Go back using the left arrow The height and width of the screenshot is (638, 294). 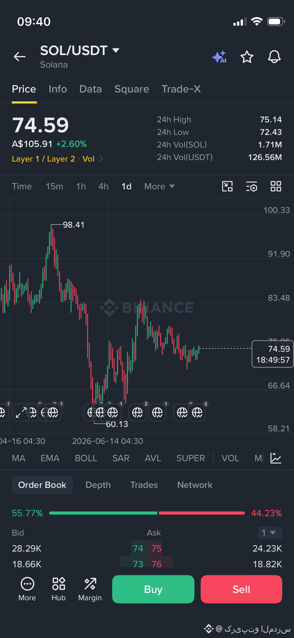pos(20,57)
